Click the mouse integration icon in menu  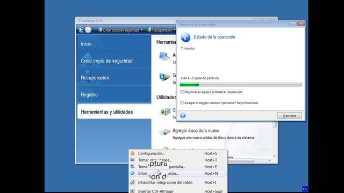click(x=132, y=182)
